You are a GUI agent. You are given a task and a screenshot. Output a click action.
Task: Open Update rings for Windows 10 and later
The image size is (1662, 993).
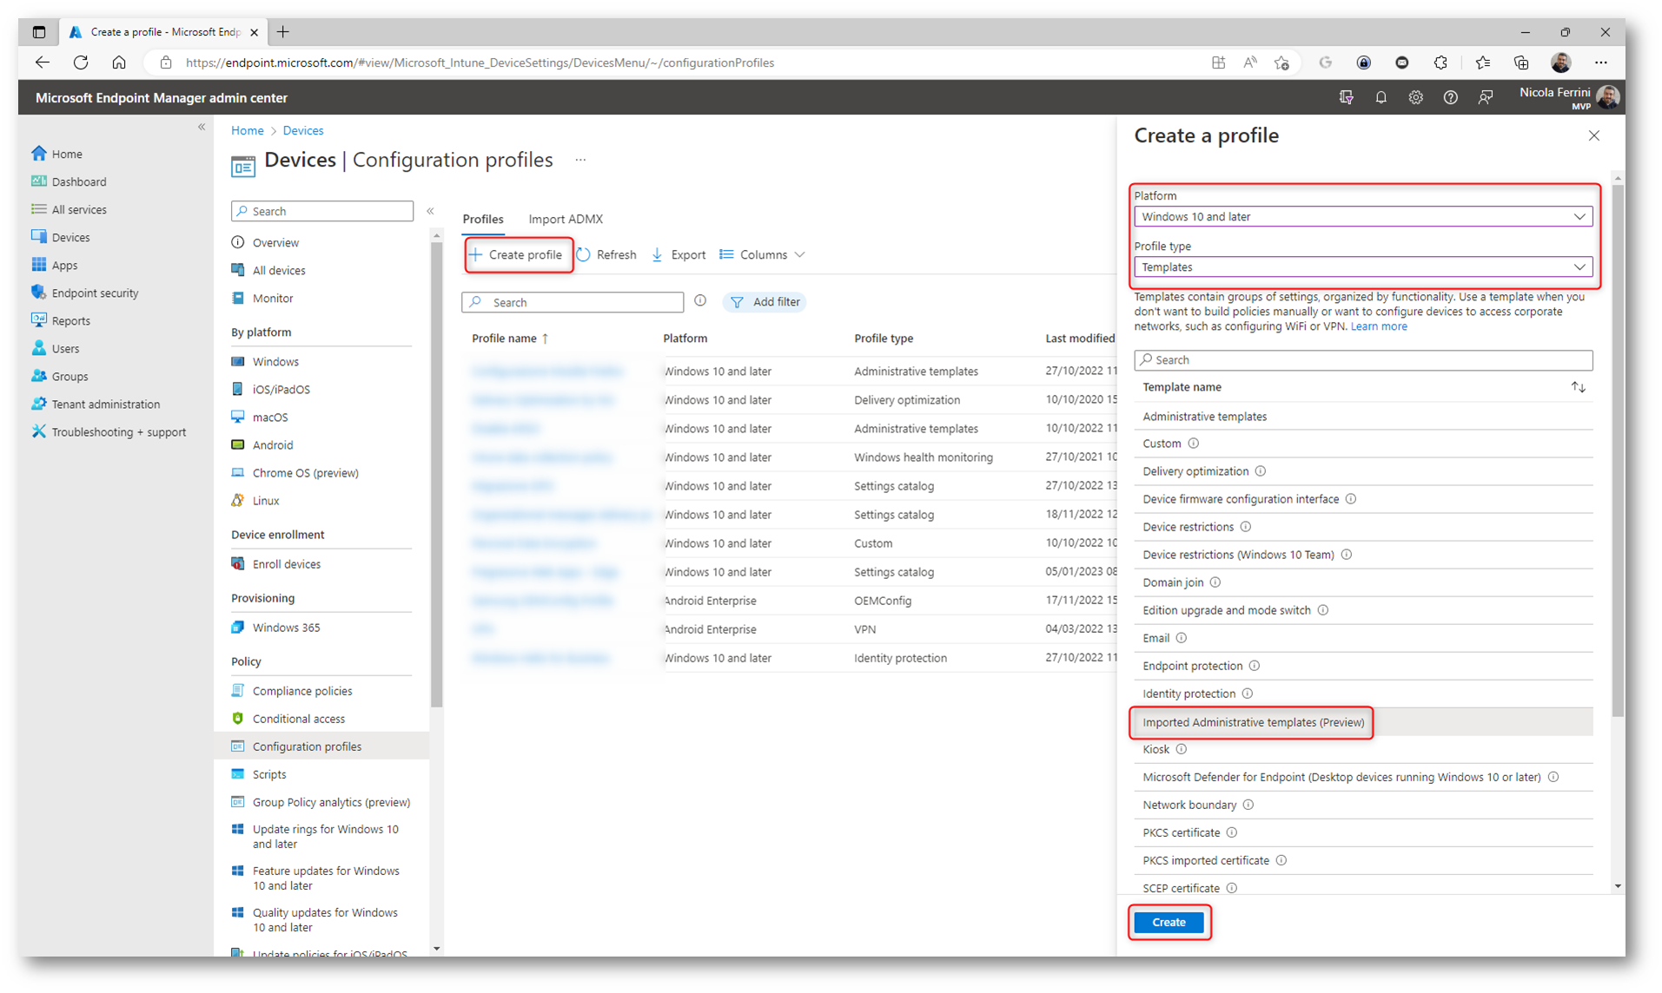(x=325, y=837)
